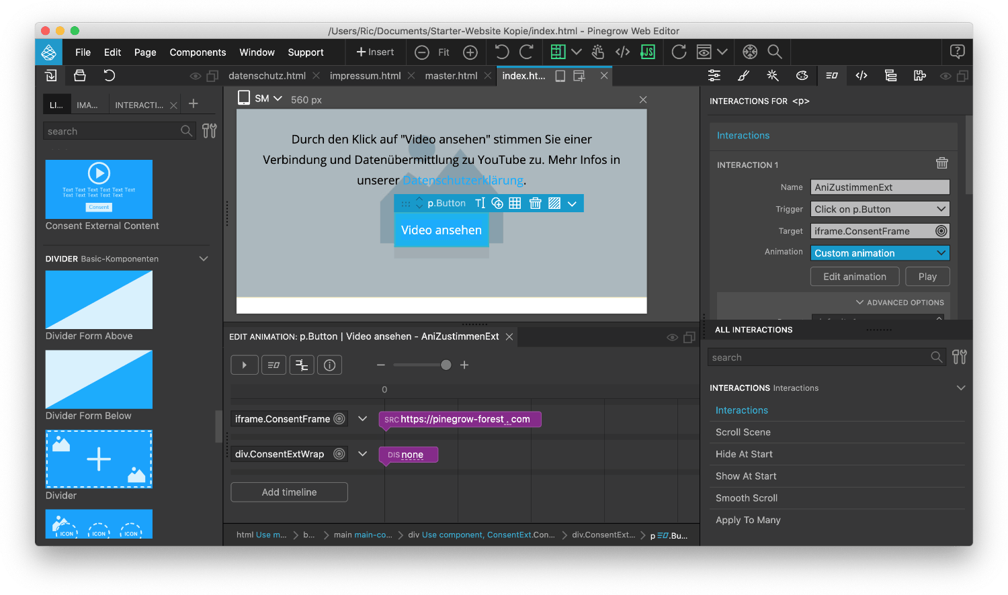This screenshot has height=595, width=1008.
Task: Pick target for iframe.ConsentFrame field
Action: pyautogui.click(x=941, y=231)
